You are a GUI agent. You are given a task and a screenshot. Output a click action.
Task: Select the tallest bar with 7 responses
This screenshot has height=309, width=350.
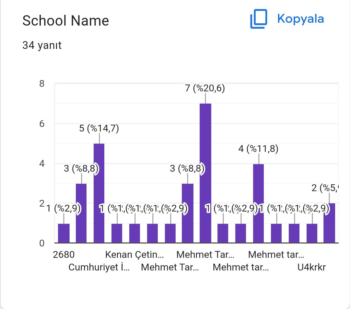point(205,173)
